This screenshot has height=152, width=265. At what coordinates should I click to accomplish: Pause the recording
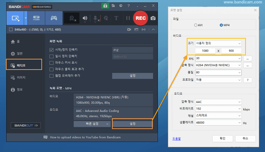click(x=128, y=18)
